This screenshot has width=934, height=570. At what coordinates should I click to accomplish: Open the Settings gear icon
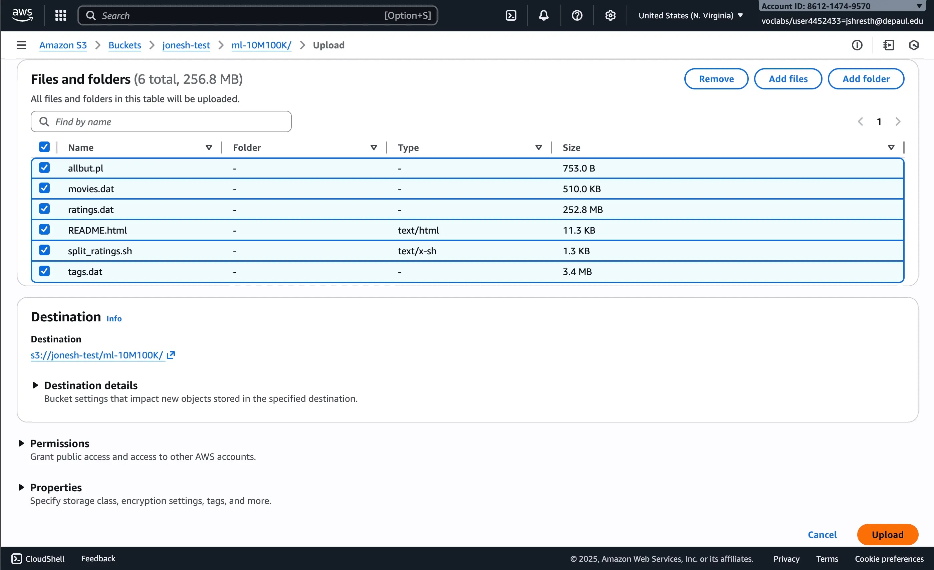tap(610, 15)
